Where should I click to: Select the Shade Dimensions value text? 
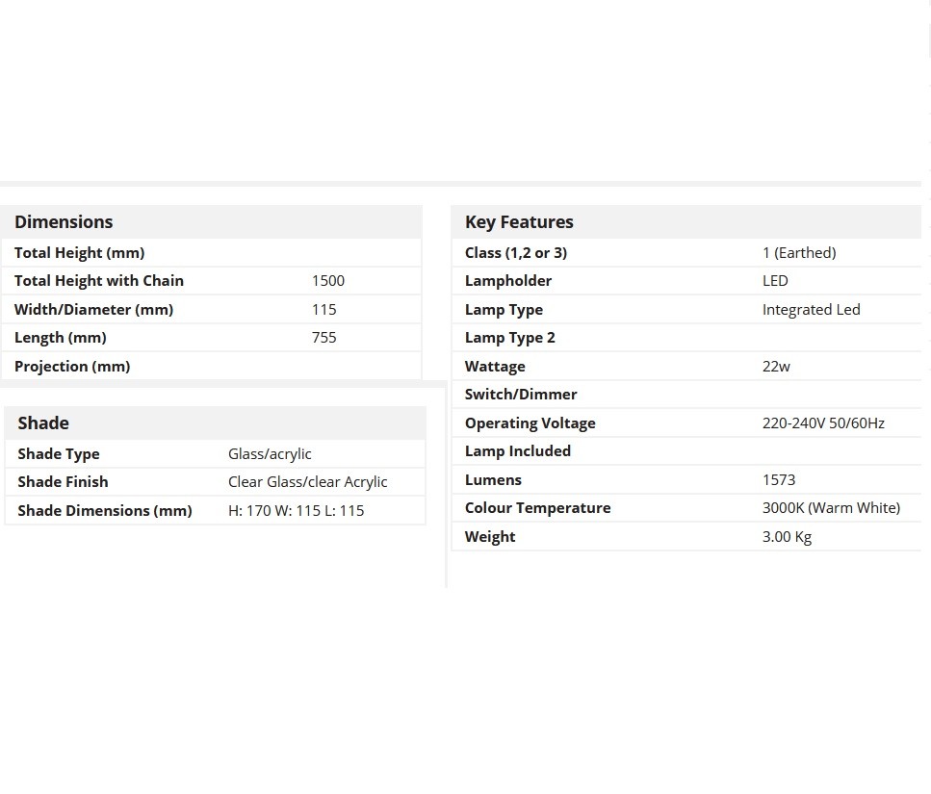[296, 511]
